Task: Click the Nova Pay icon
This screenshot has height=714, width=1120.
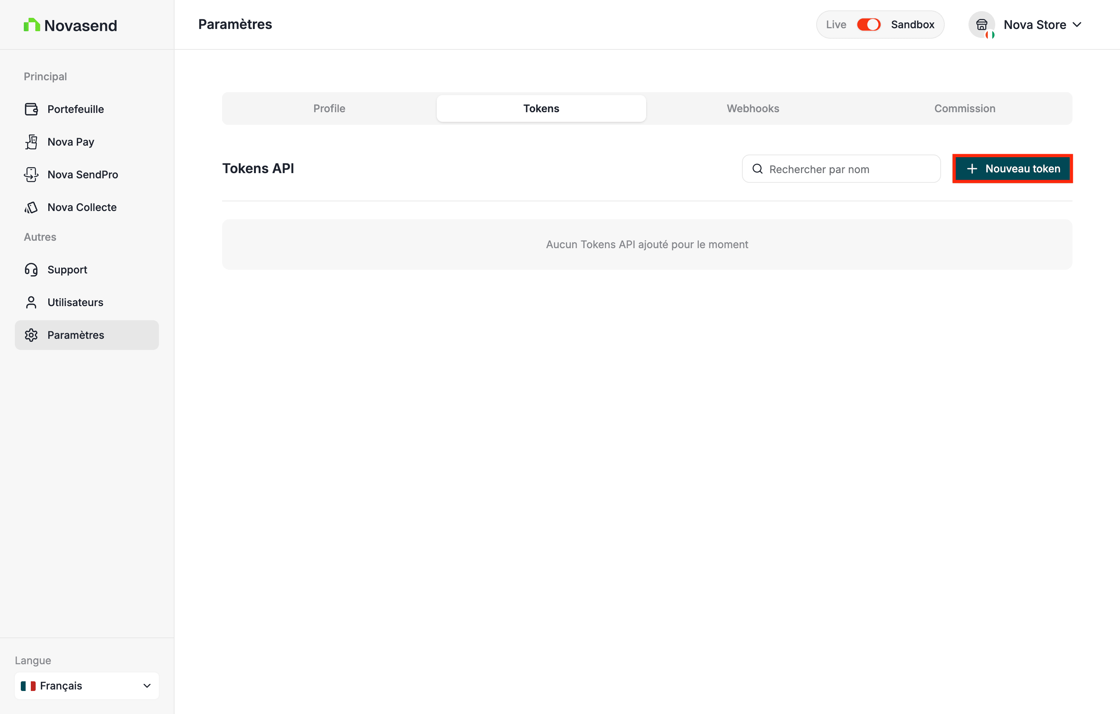Action: point(31,142)
